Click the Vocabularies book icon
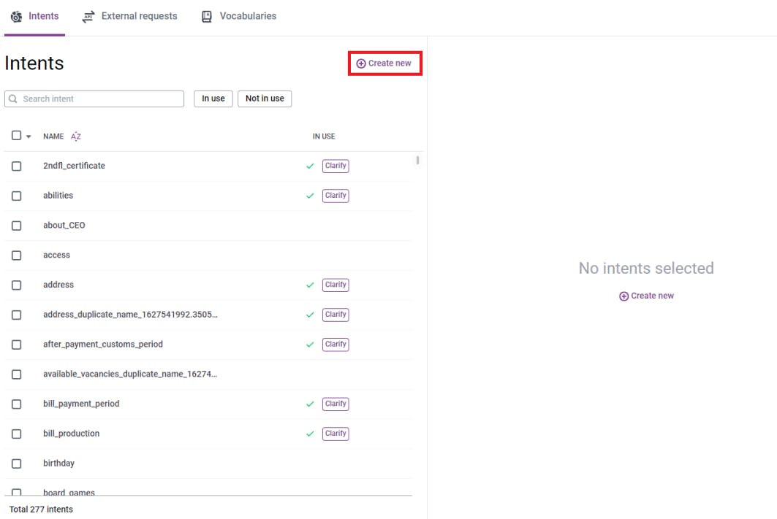This screenshot has height=519, width=777. click(x=207, y=16)
